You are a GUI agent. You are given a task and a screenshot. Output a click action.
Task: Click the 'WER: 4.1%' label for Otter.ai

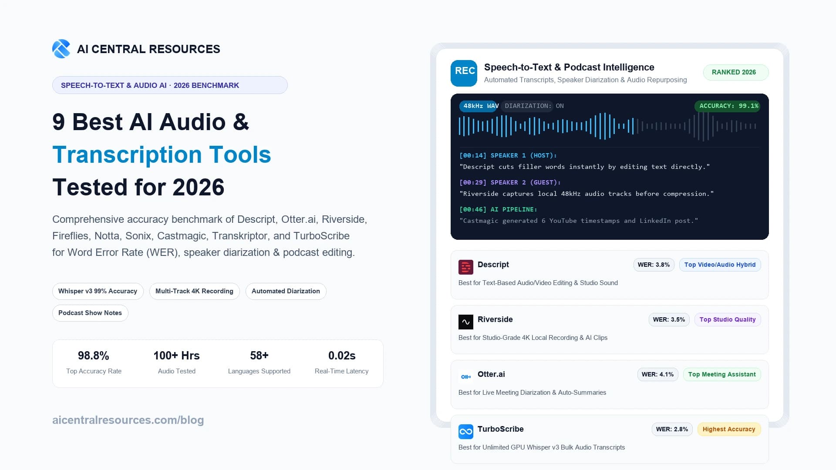pos(657,374)
